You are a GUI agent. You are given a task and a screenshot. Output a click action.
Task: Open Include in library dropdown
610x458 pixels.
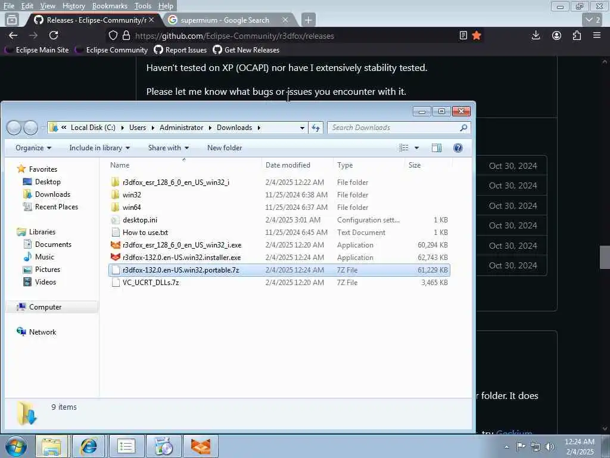point(99,148)
